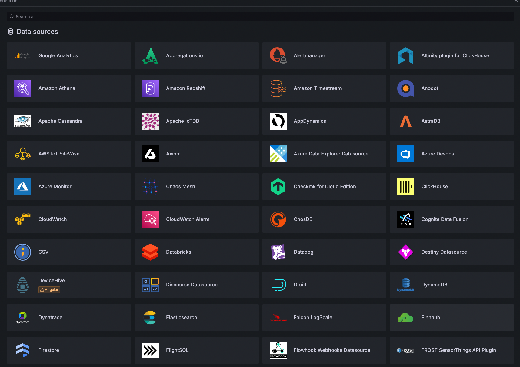Screen dimensions: 520x367
Task: Select the Apache Cassandra eye logo
Action: 23,121
